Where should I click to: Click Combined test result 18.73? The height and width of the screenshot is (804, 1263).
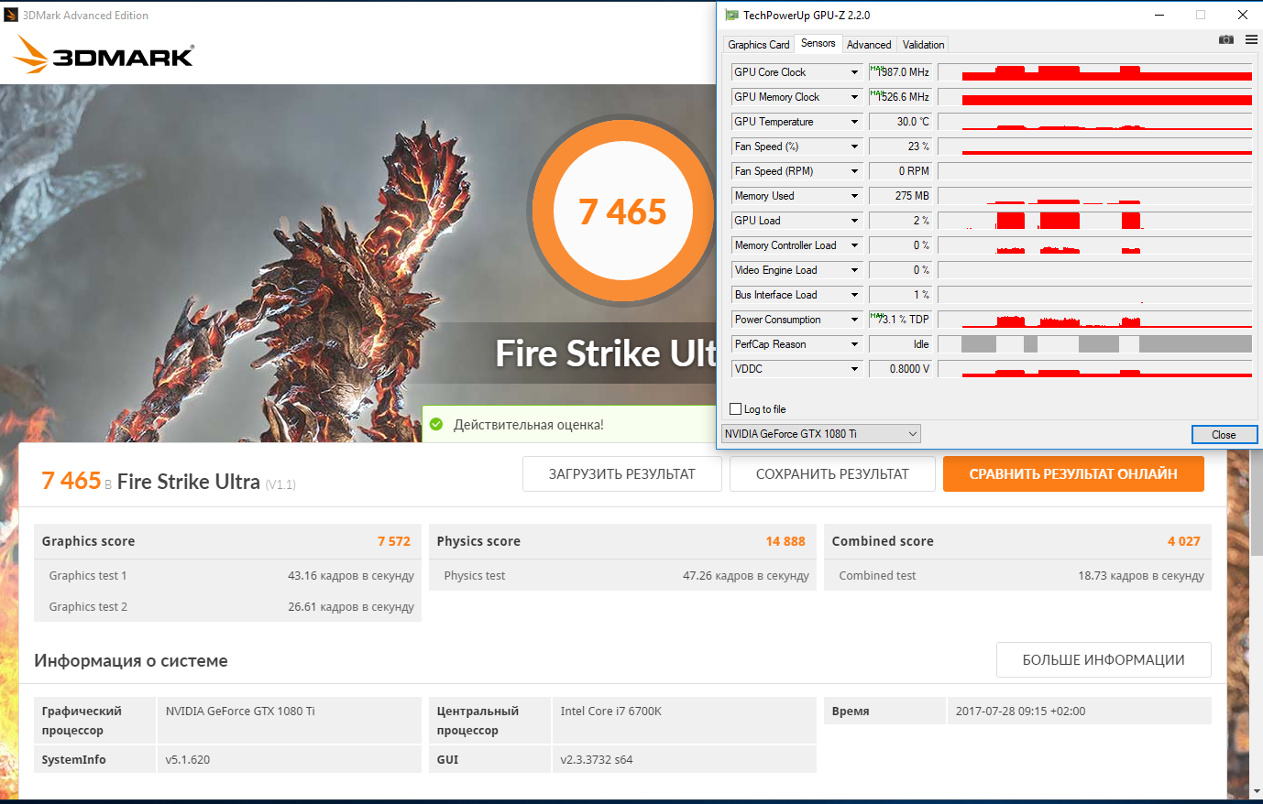click(x=1141, y=576)
